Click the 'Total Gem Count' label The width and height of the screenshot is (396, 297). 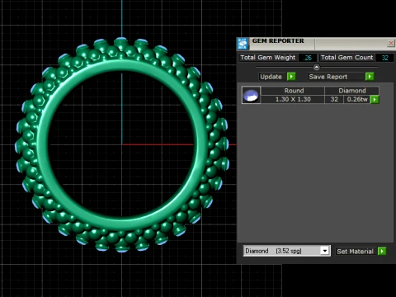tap(346, 58)
